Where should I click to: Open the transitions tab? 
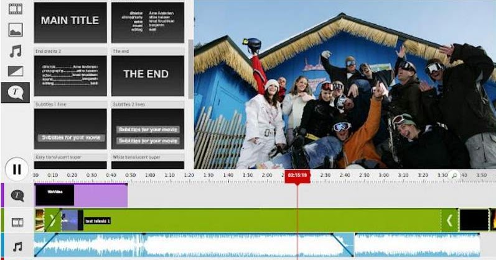[x=16, y=71]
